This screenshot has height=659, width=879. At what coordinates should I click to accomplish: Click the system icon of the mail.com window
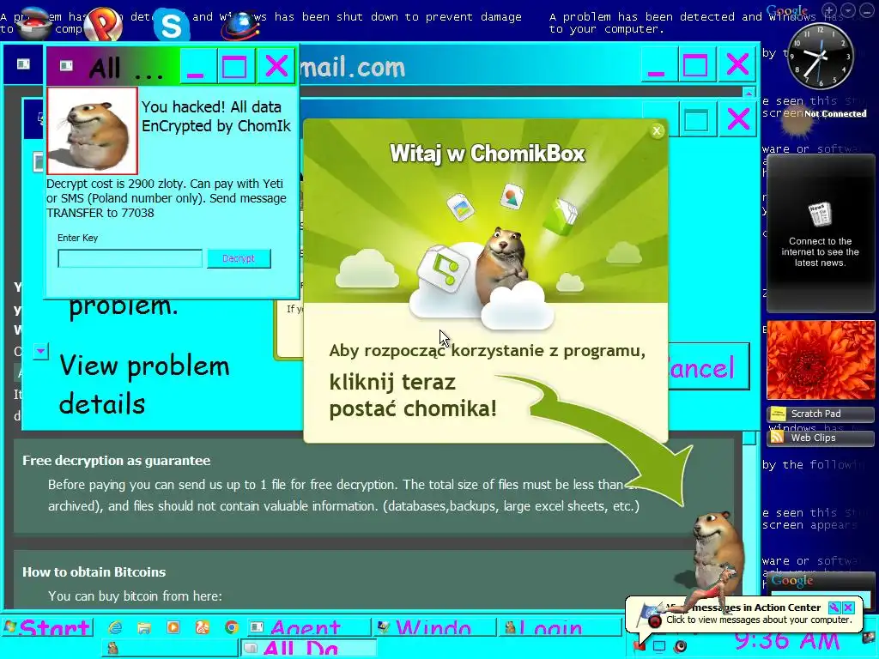(23, 63)
